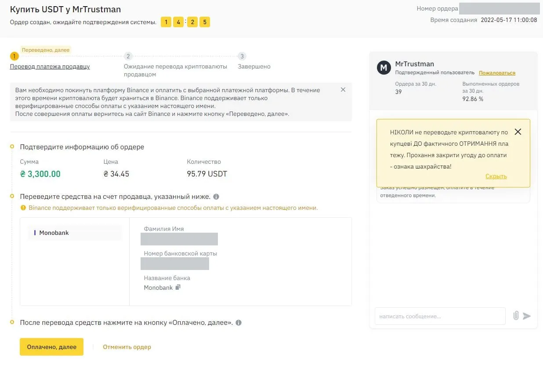Click the price '₴ 34.45'
This screenshot has width=543, height=367.
[116, 174]
